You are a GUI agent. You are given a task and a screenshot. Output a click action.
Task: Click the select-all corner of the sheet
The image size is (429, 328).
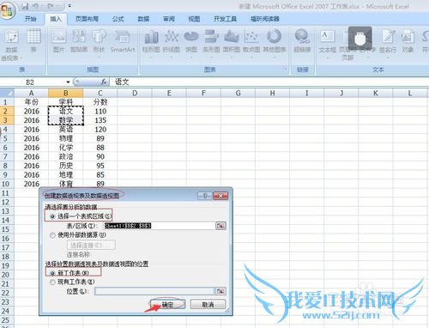click(x=7, y=93)
